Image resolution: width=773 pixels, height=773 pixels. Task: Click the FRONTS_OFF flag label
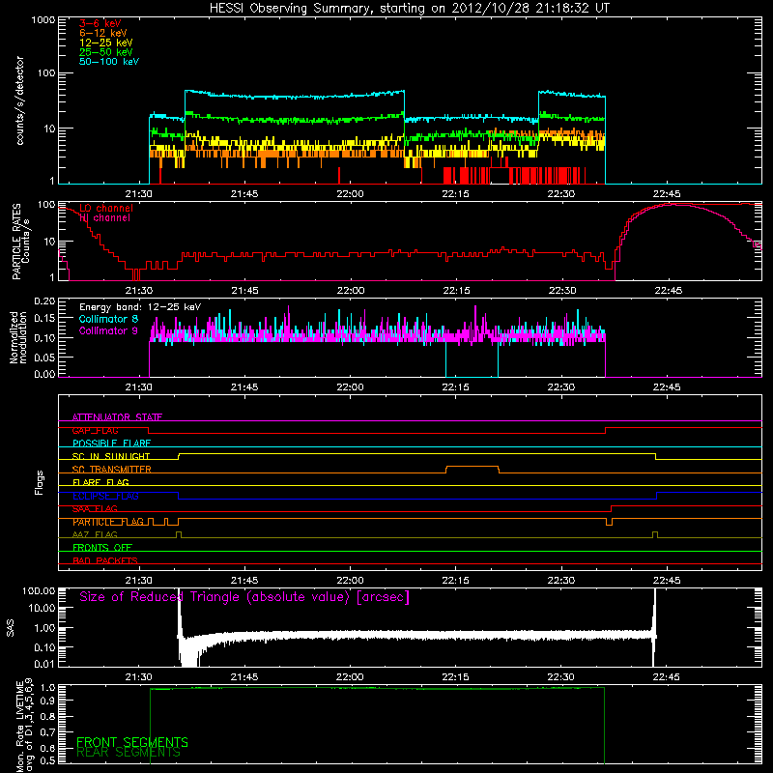click(x=102, y=548)
